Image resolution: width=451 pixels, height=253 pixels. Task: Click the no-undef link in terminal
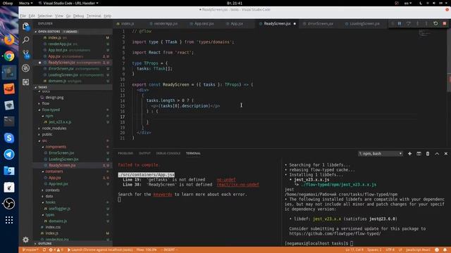pos(226,180)
